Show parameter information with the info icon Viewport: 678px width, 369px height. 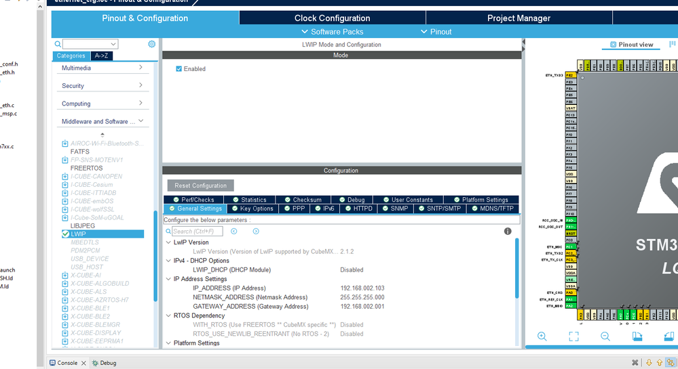[x=508, y=232]
